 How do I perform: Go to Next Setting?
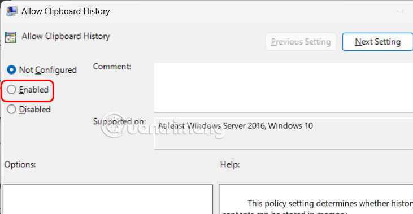pyautogui.click(x=377, y=42)
